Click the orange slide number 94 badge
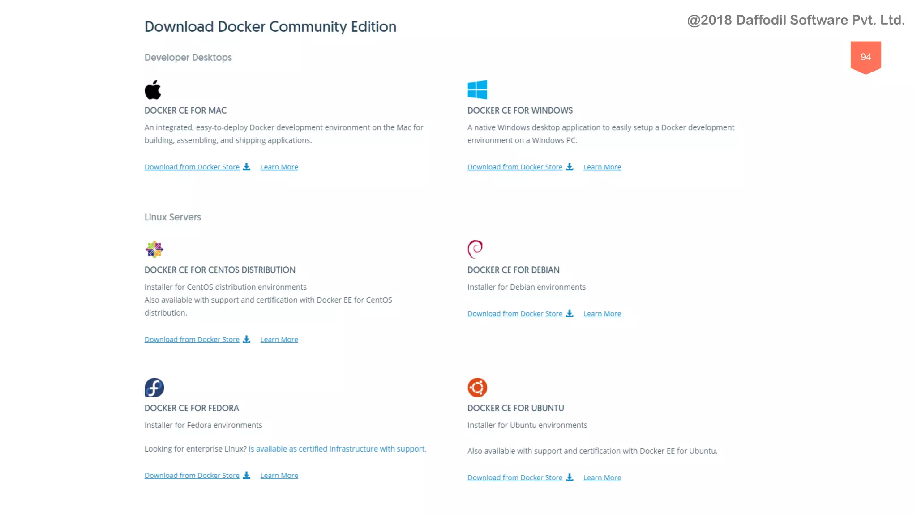Image resolution: width=917 pixels, height=515 pixels. pos(866,57)
